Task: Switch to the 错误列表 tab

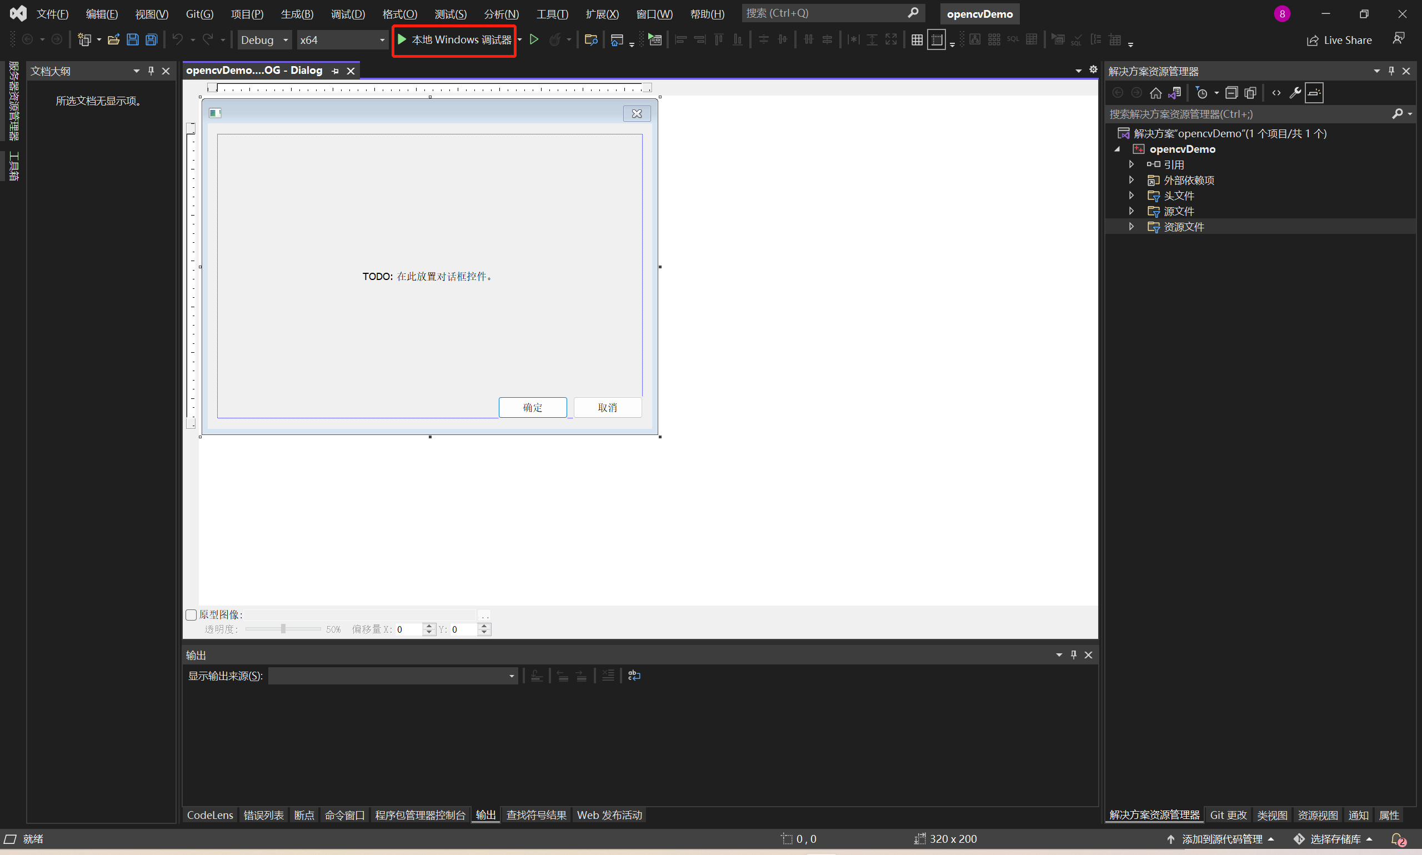Action: point(263,814)
